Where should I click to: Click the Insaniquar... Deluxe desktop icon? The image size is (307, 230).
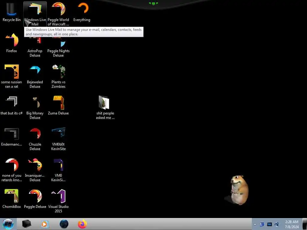[x=35, y=170]
